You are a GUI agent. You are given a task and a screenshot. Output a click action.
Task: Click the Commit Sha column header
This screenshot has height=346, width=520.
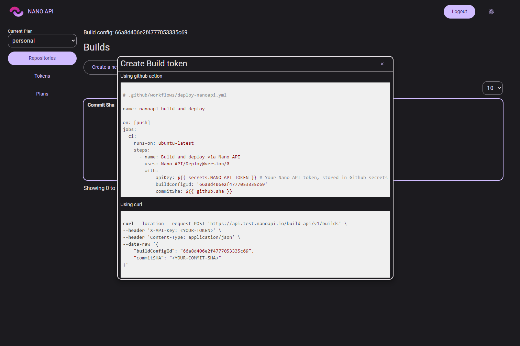tap(101, 105)
